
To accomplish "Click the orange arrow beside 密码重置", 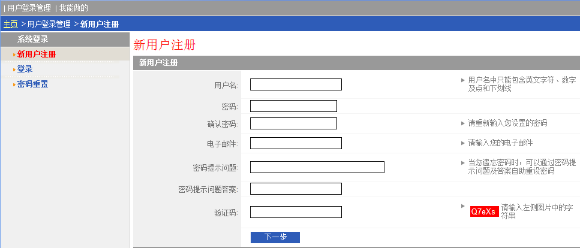I will pyautogui.click(x=14, y=85).
